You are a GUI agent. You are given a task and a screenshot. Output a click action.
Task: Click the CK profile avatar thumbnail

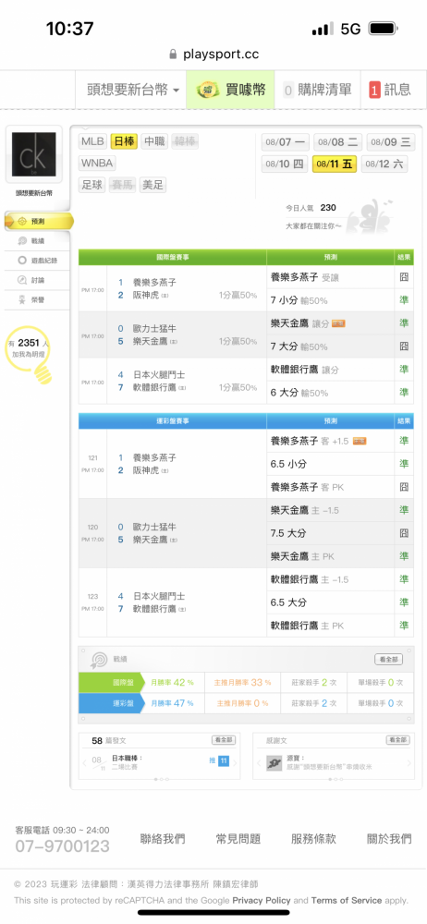(33, 154)
